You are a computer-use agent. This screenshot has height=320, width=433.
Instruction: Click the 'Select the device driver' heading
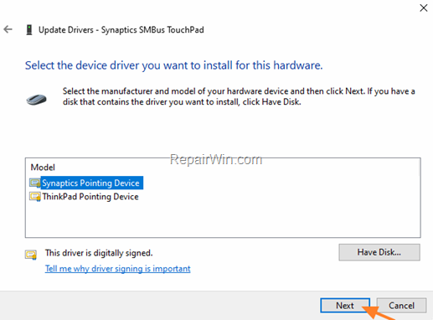point(173,65)
